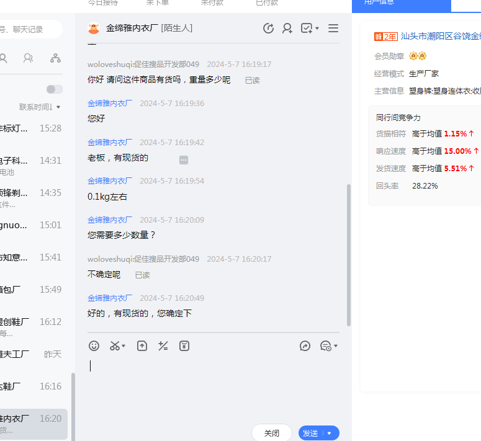The height and width of the screenshot is (441, 481).
Task: Open the 汕头市潮阳区 company link
Action: 440,37
